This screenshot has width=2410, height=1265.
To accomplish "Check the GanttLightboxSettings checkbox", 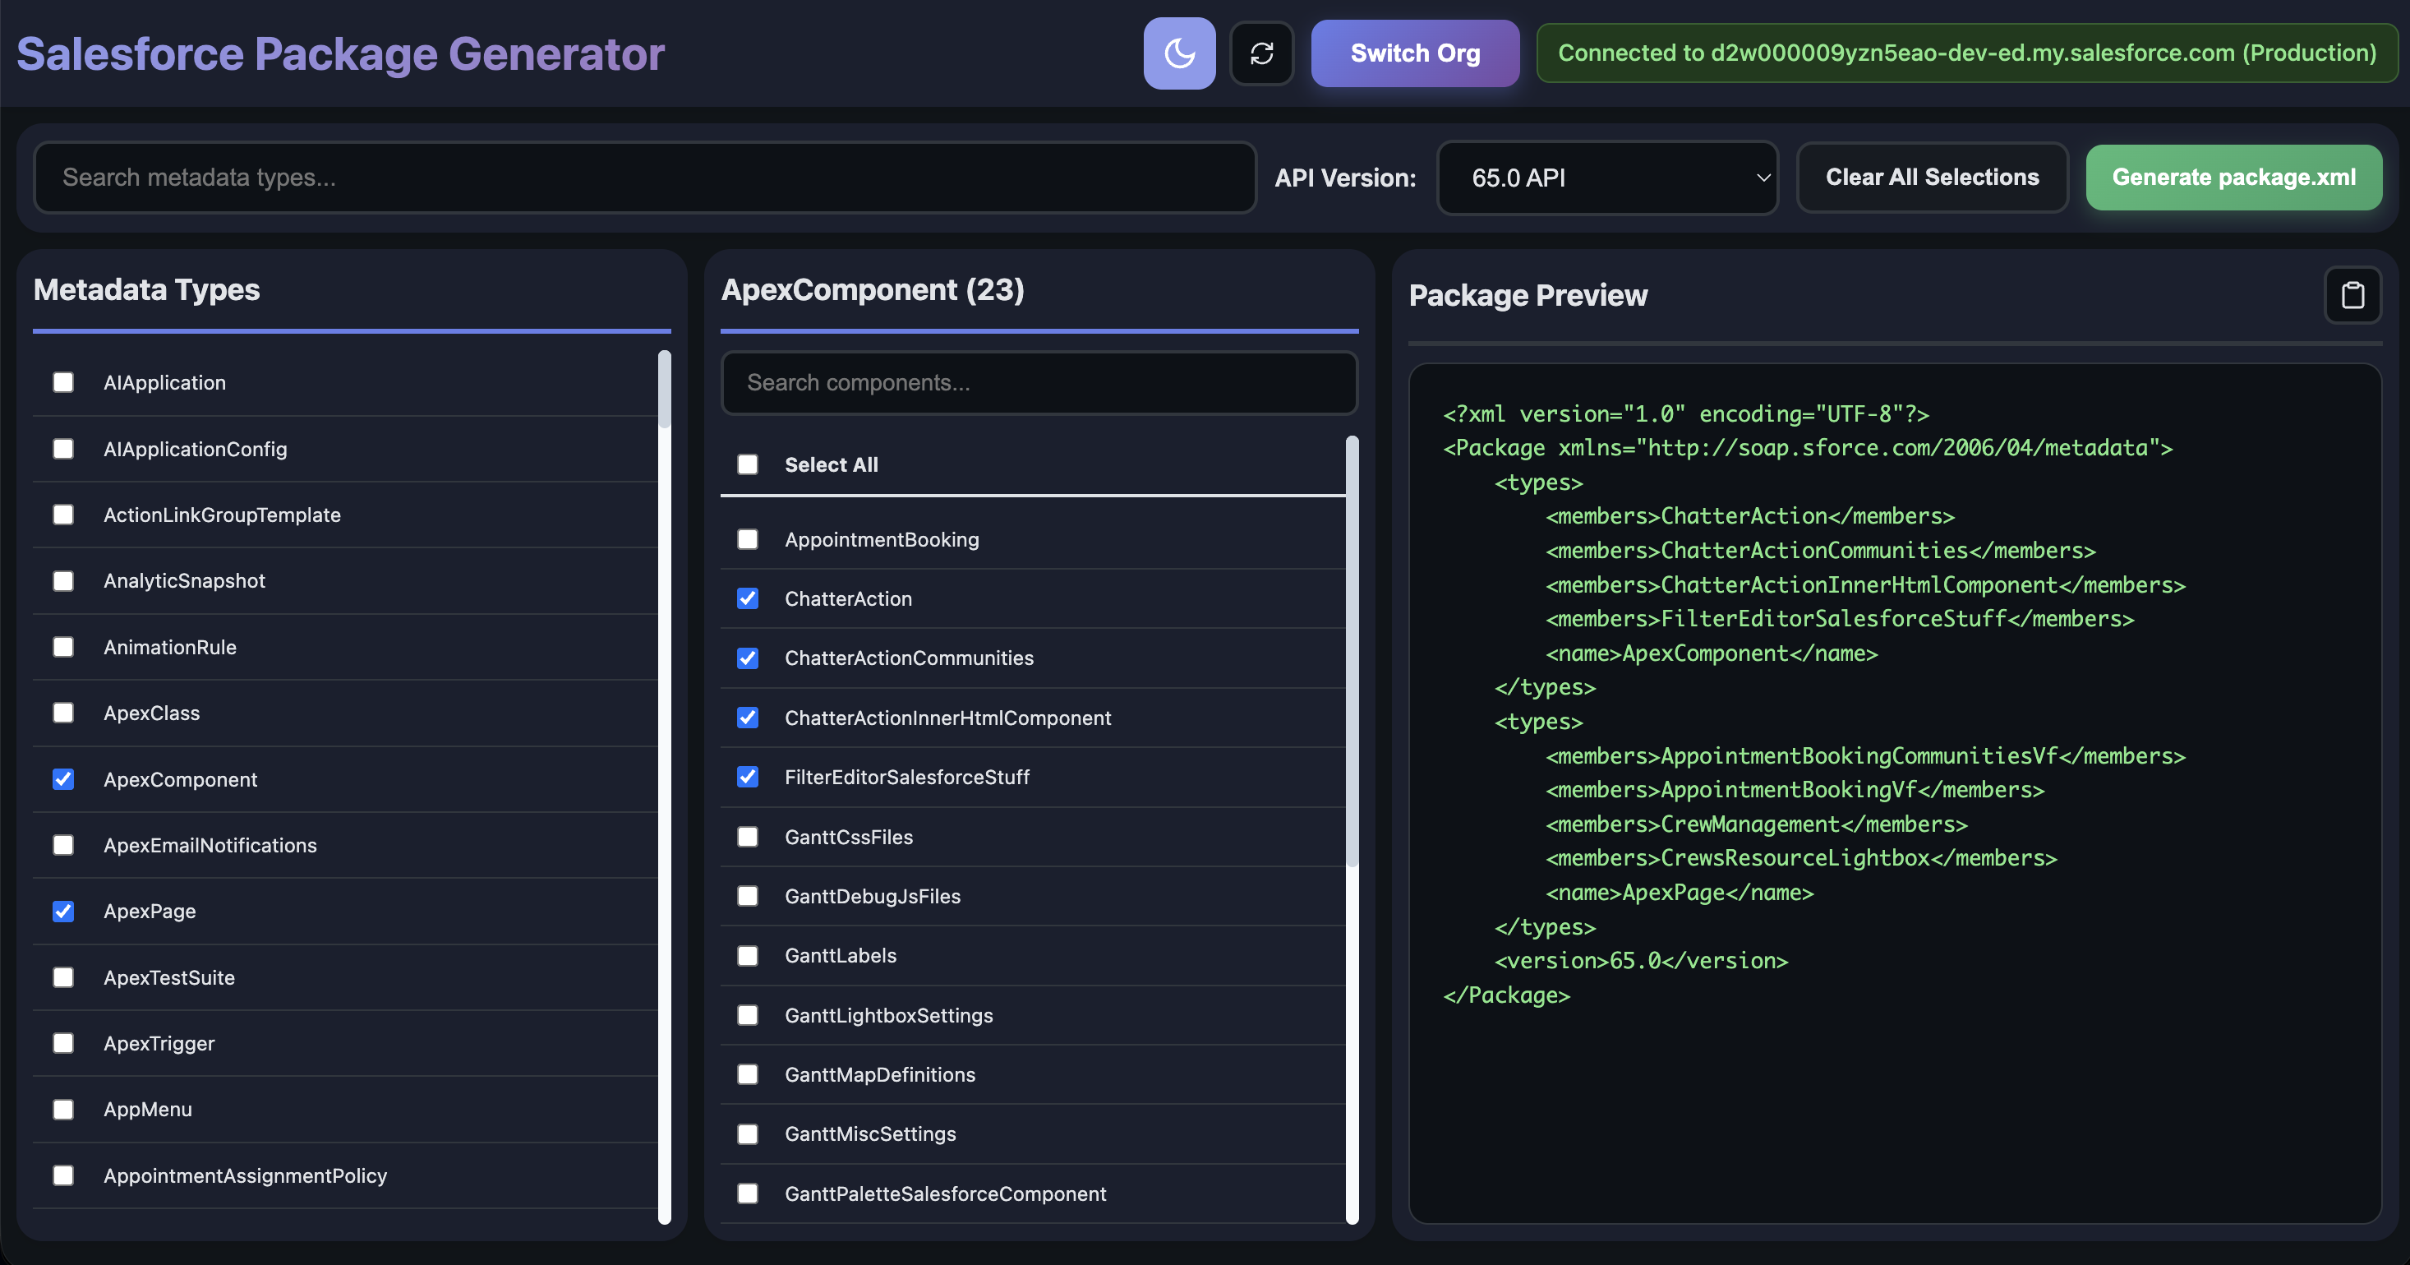I will pyautogui.click(x=748, y=1015).
